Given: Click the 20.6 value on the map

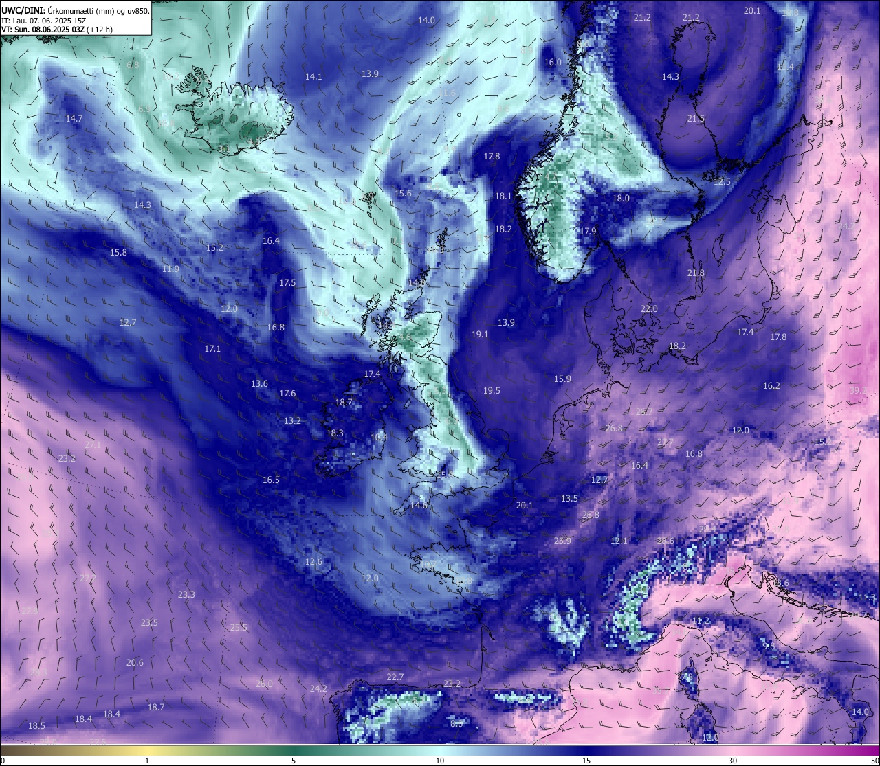Looking at the screenshot, I should [x=135, y=663].
